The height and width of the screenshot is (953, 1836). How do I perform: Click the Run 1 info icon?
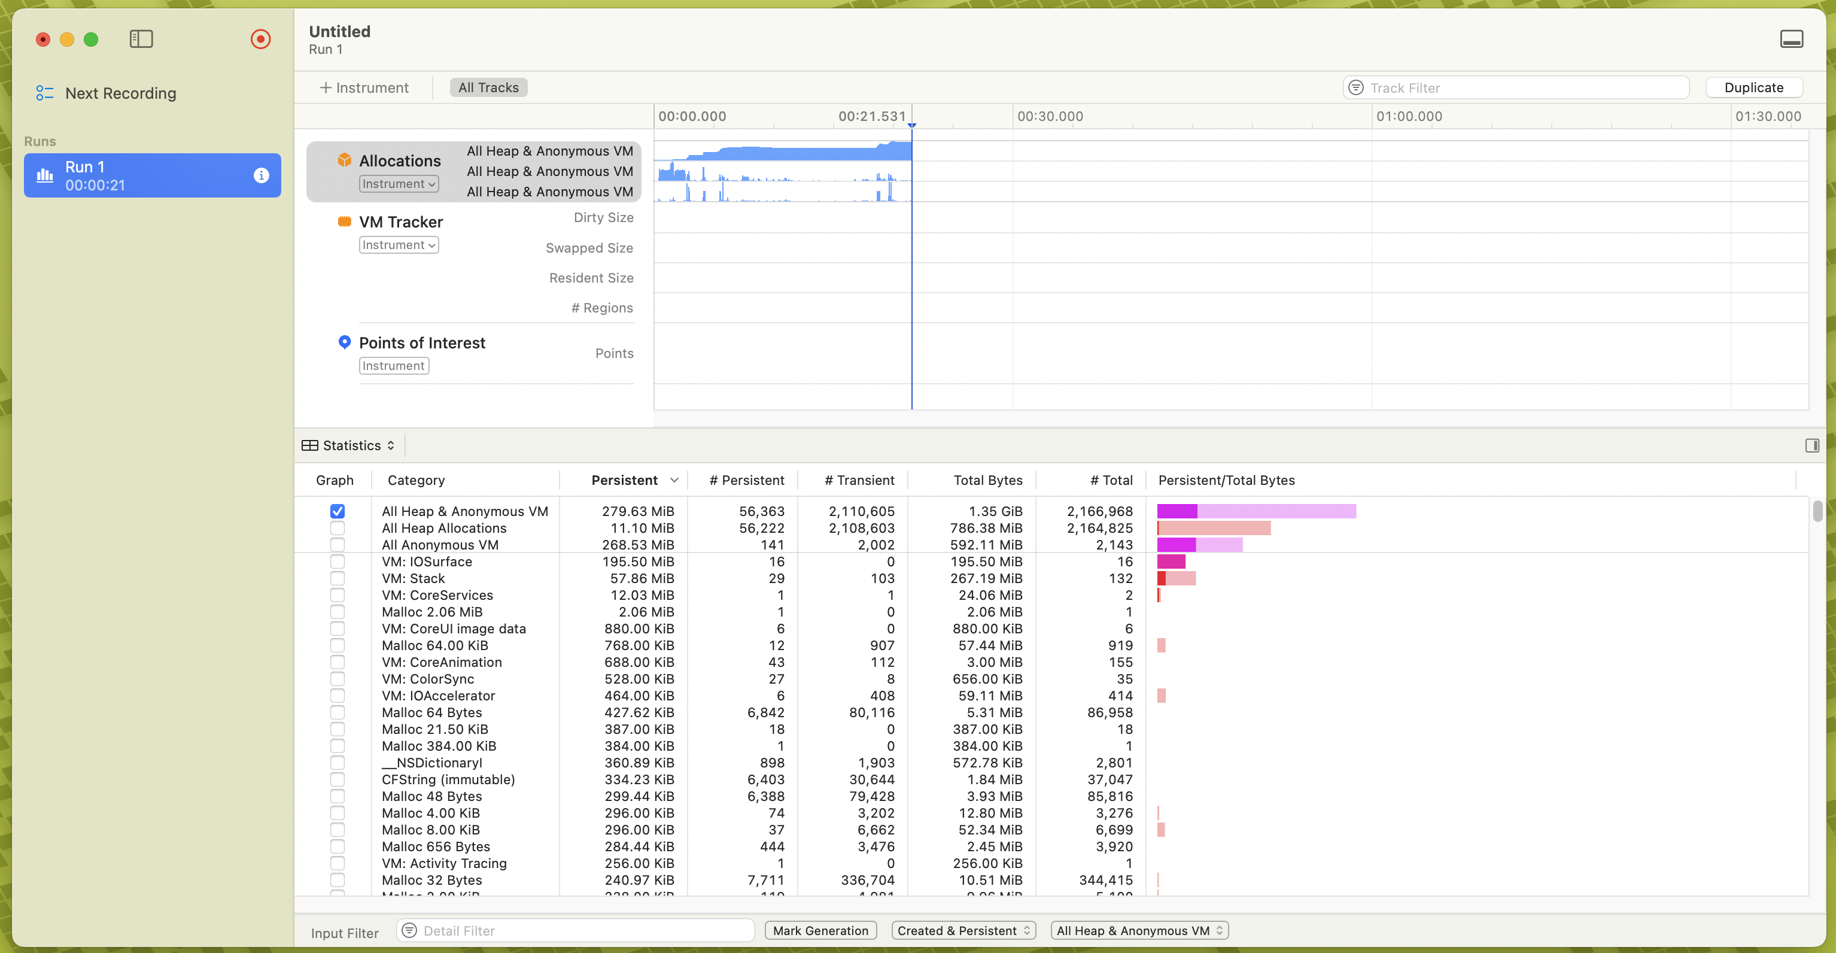(x=262, y=175)
